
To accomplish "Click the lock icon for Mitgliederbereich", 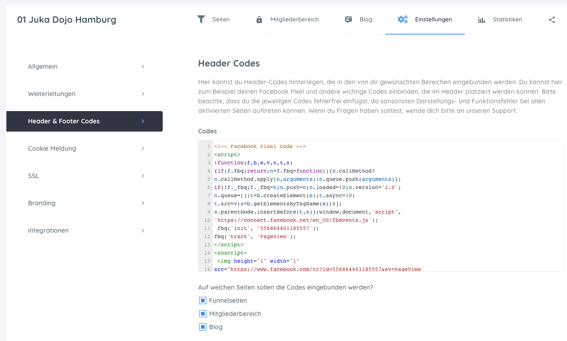I will tap(259, 20).
